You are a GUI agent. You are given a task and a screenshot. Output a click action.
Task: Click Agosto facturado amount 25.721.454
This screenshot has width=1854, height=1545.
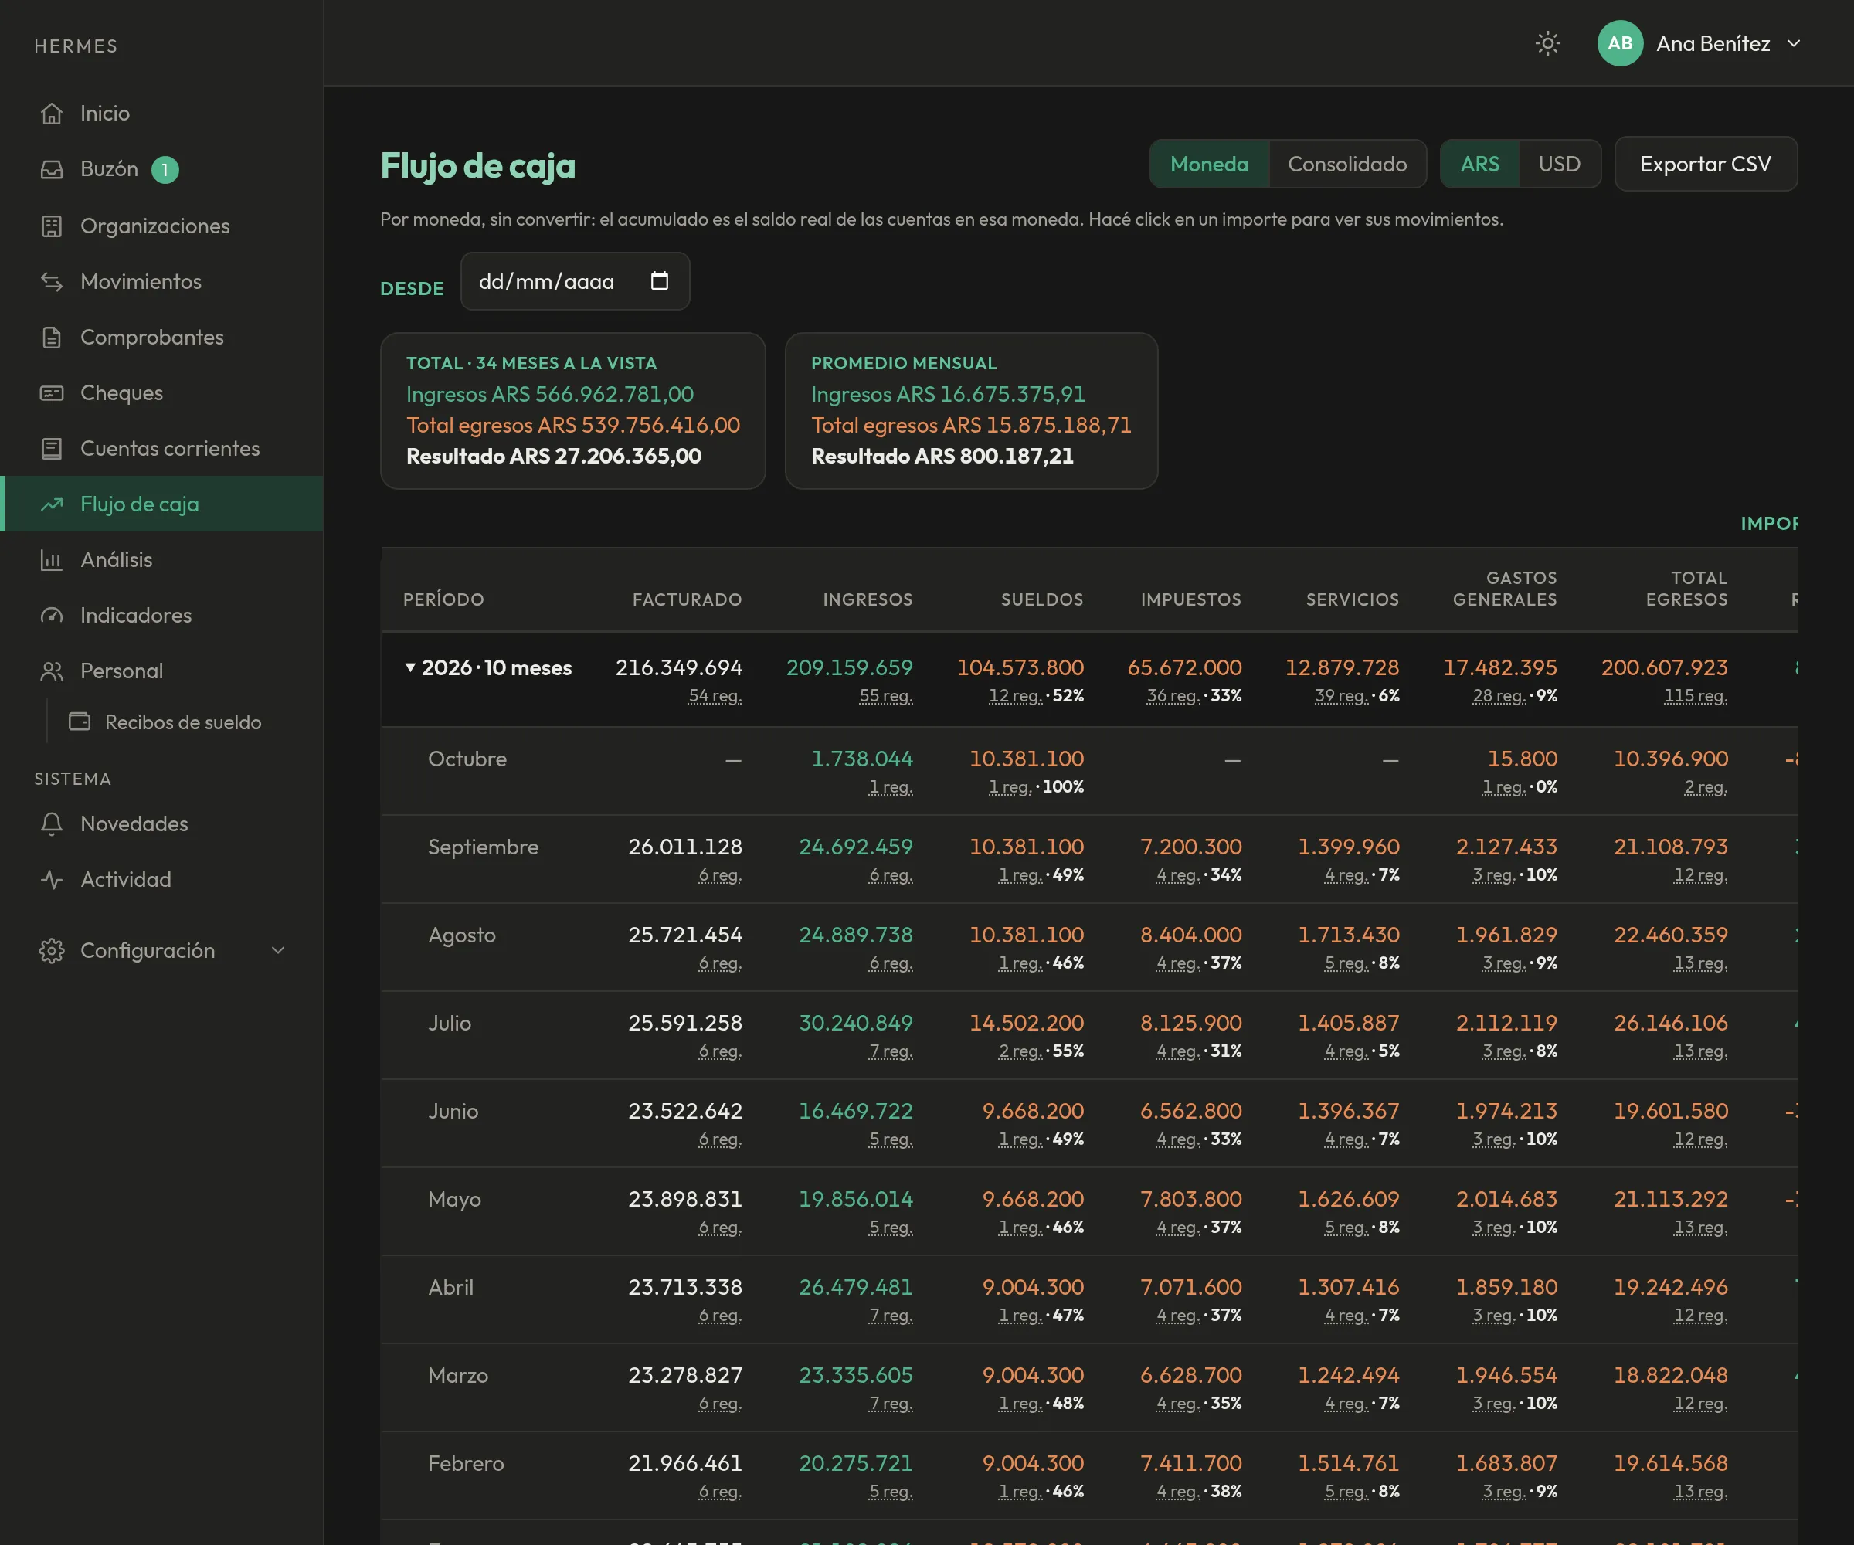(685, 935)
